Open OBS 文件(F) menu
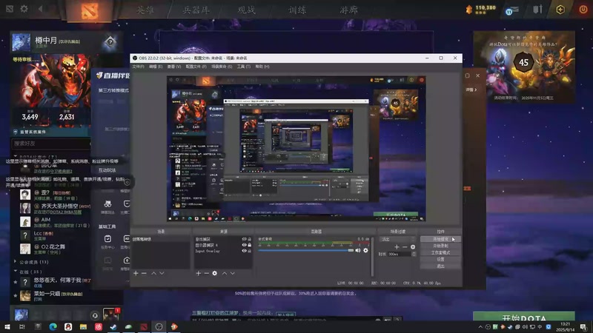 tap(138, 67)
